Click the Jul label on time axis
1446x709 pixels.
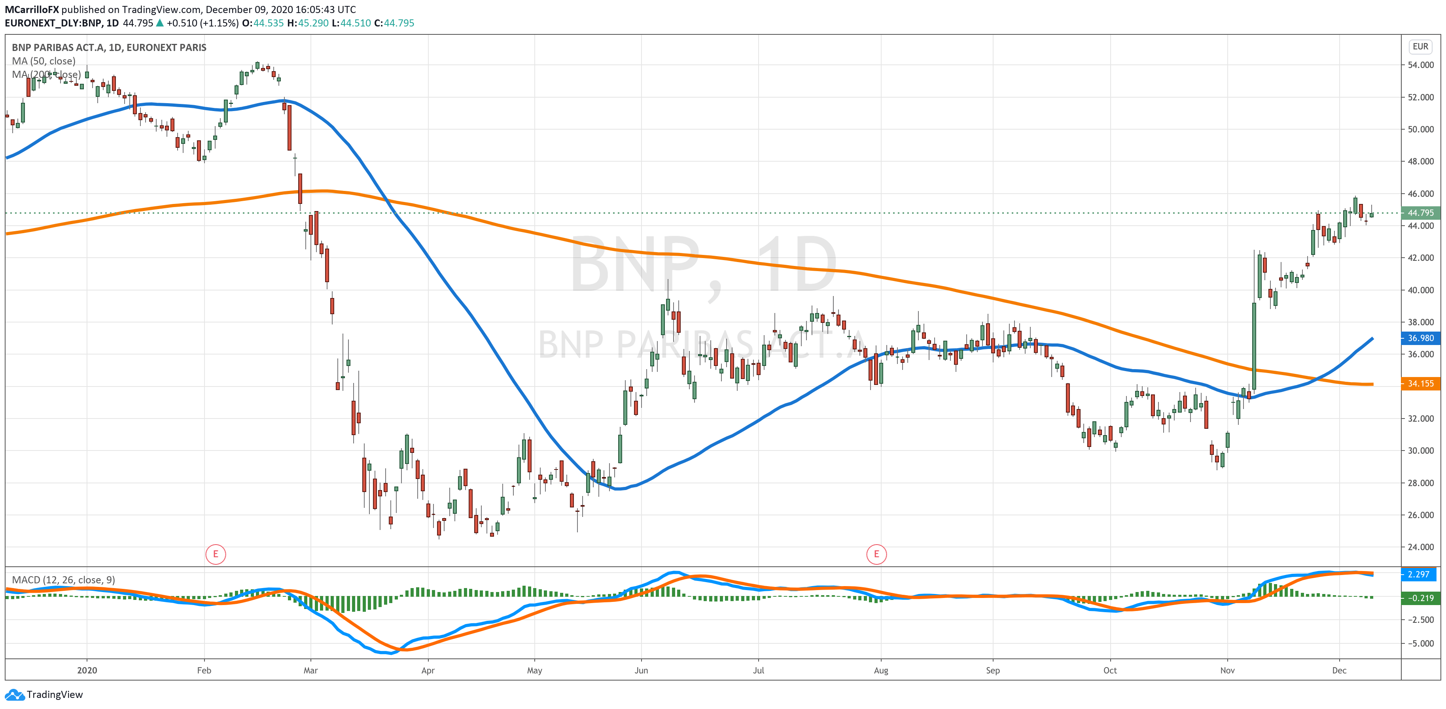(x=758, y=670)
